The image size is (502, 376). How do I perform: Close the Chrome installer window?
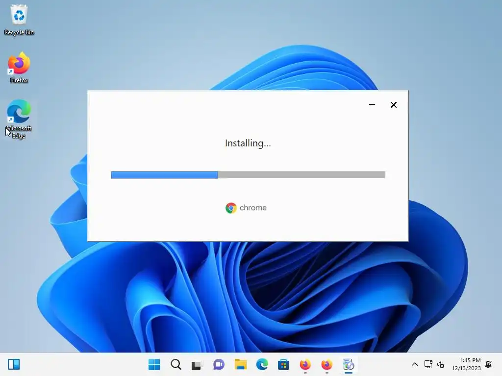pos(394,105)
